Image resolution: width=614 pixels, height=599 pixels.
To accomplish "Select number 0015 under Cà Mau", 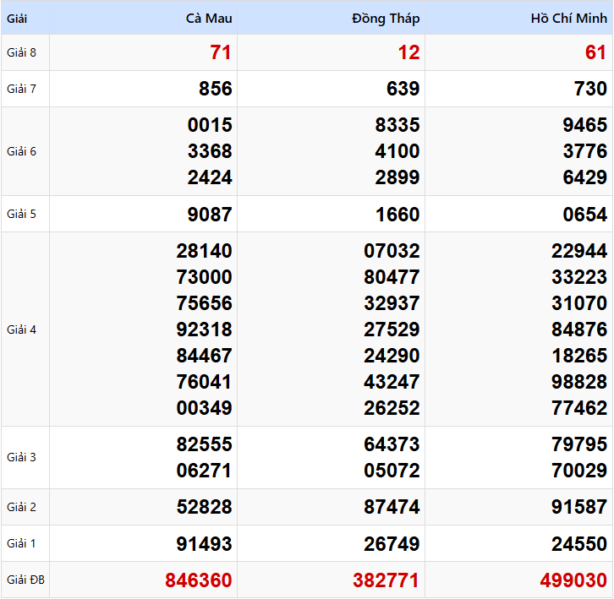I will point(210,125).
